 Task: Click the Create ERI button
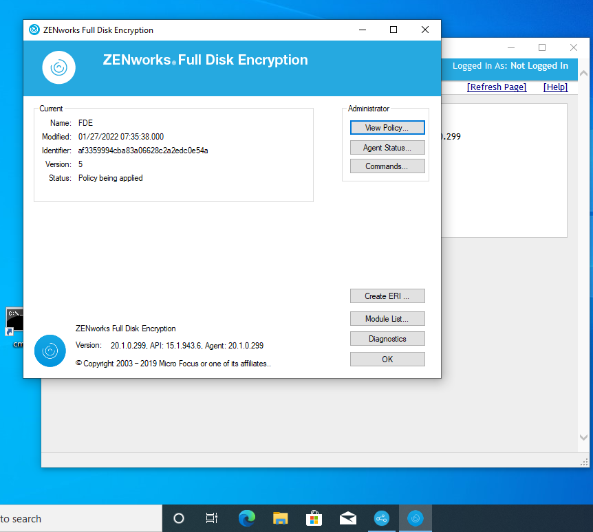point(387,296)
